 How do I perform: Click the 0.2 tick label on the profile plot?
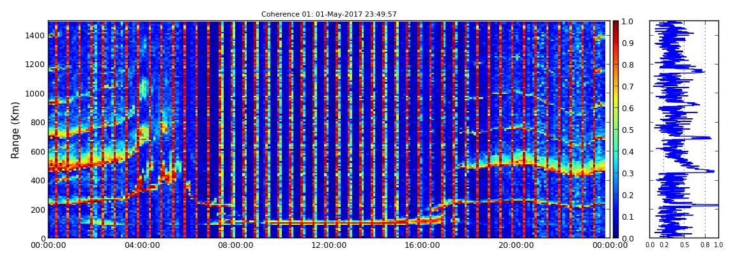coord(663,245)
